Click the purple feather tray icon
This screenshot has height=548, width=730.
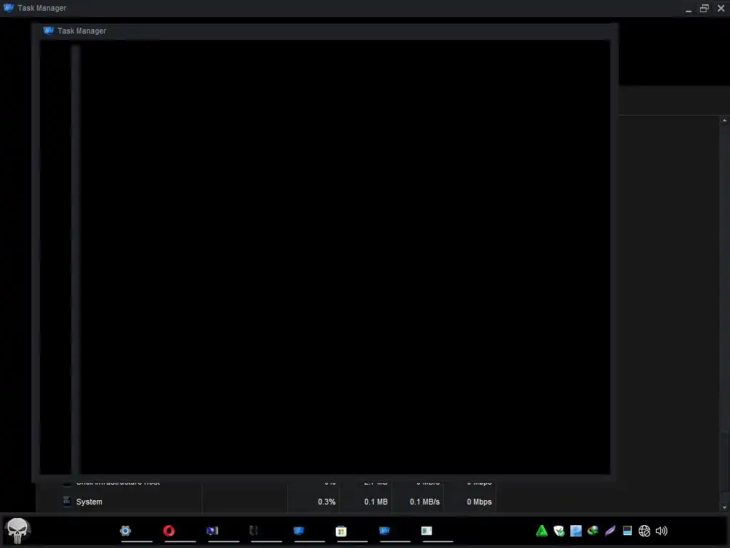pos(610,531)
